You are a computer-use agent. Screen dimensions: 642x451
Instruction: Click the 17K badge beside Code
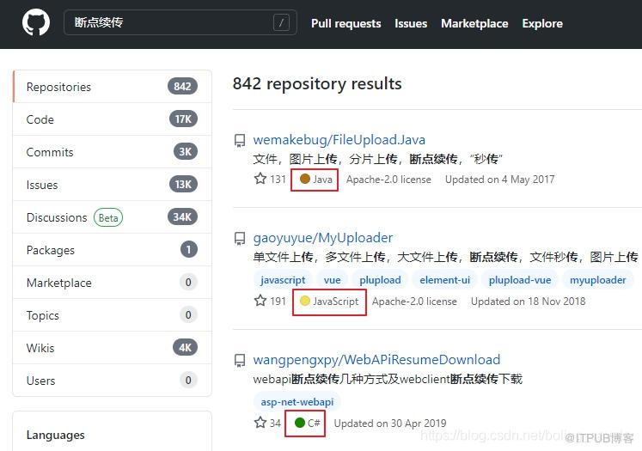[x=183, y=119]
